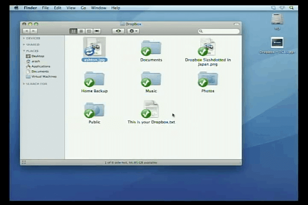Viewport: 308px width, 205px height.
Task: Select Virtual Machines in the sidebar
Action: [41, 76]
